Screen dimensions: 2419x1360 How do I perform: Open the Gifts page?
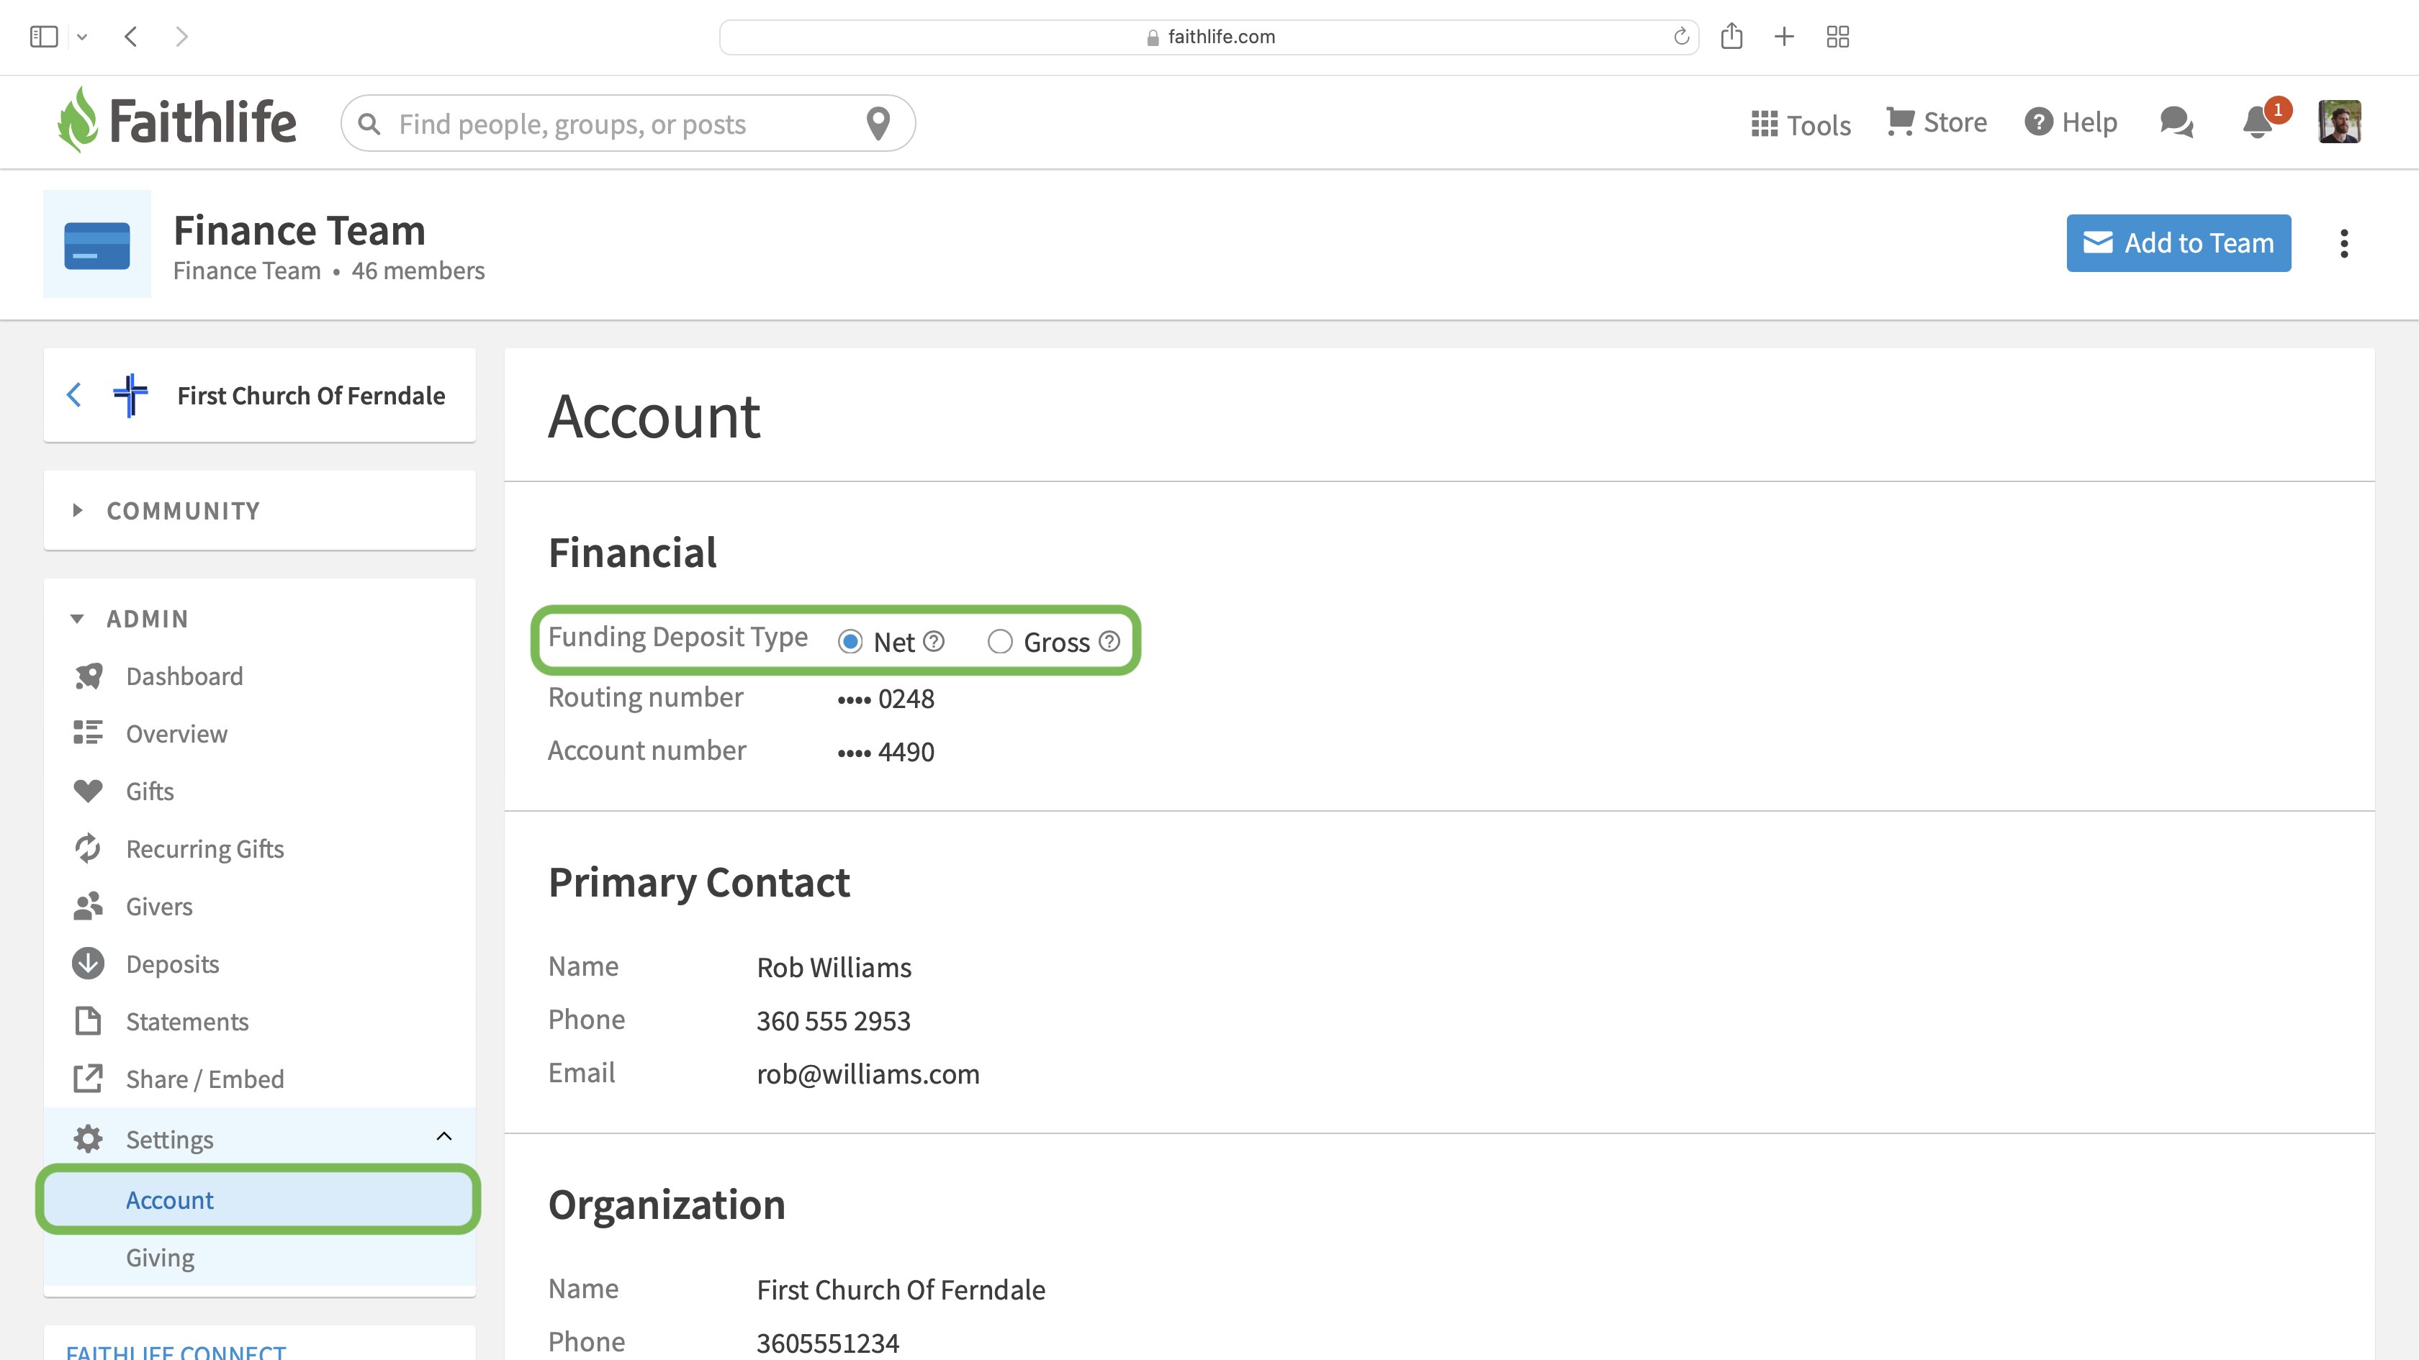pyautogui.click(x=150, y=792)
